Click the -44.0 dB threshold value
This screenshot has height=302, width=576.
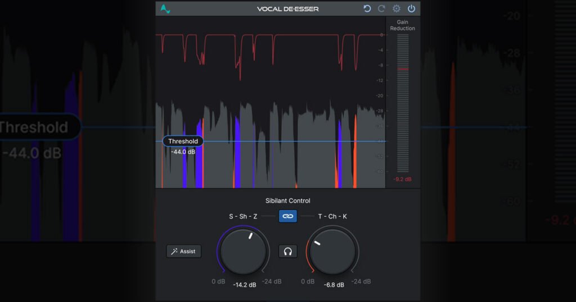183,152
